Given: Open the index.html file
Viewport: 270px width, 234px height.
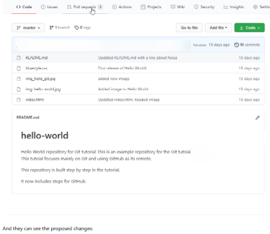Looking at the screenshot, I should 35,100.
